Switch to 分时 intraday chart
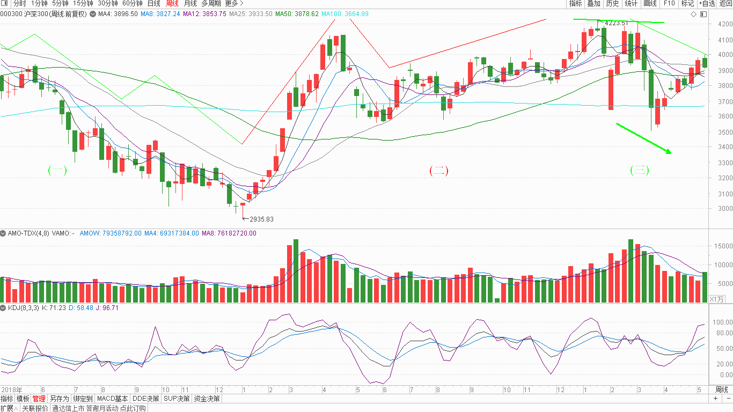The width and height of the screenshot is (733, 412). [19, 3]
